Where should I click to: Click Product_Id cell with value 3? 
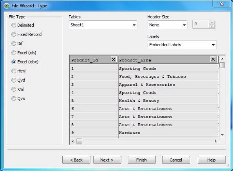pos(94,85)
